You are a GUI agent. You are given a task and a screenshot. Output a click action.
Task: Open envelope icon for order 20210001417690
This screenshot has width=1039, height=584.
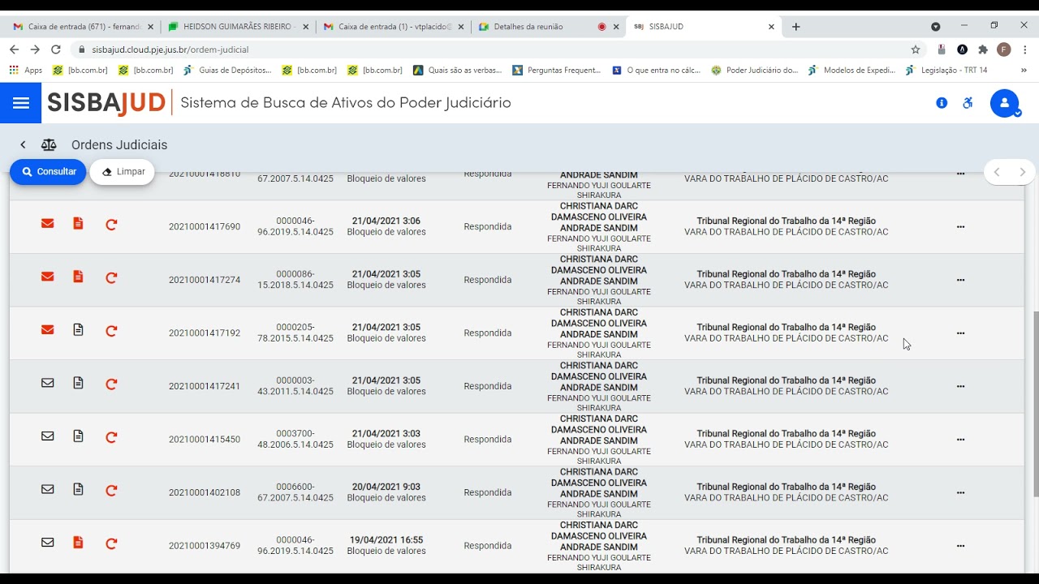tap(48, 223)
